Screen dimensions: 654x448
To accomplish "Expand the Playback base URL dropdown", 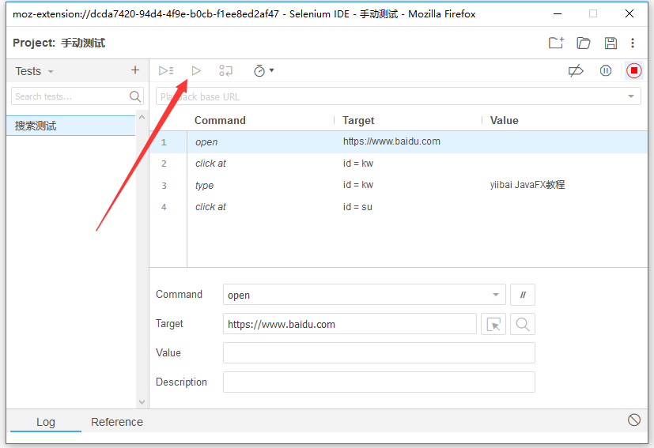I will click(631, 96).
